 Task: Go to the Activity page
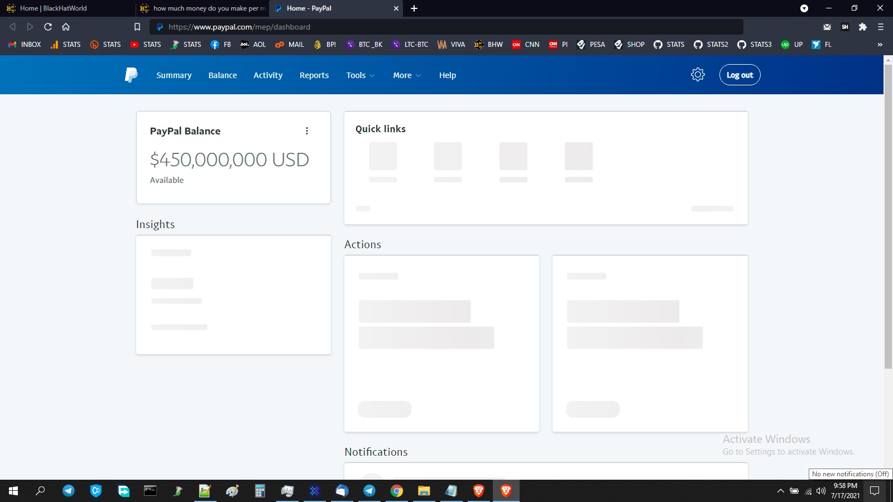(x=268, y=75)
